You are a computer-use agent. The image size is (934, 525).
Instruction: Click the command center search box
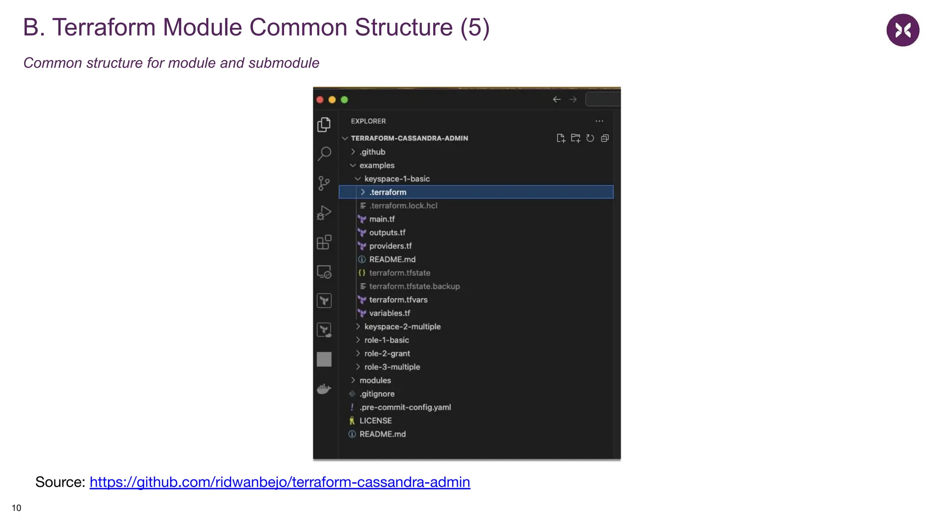coord(603,99)
